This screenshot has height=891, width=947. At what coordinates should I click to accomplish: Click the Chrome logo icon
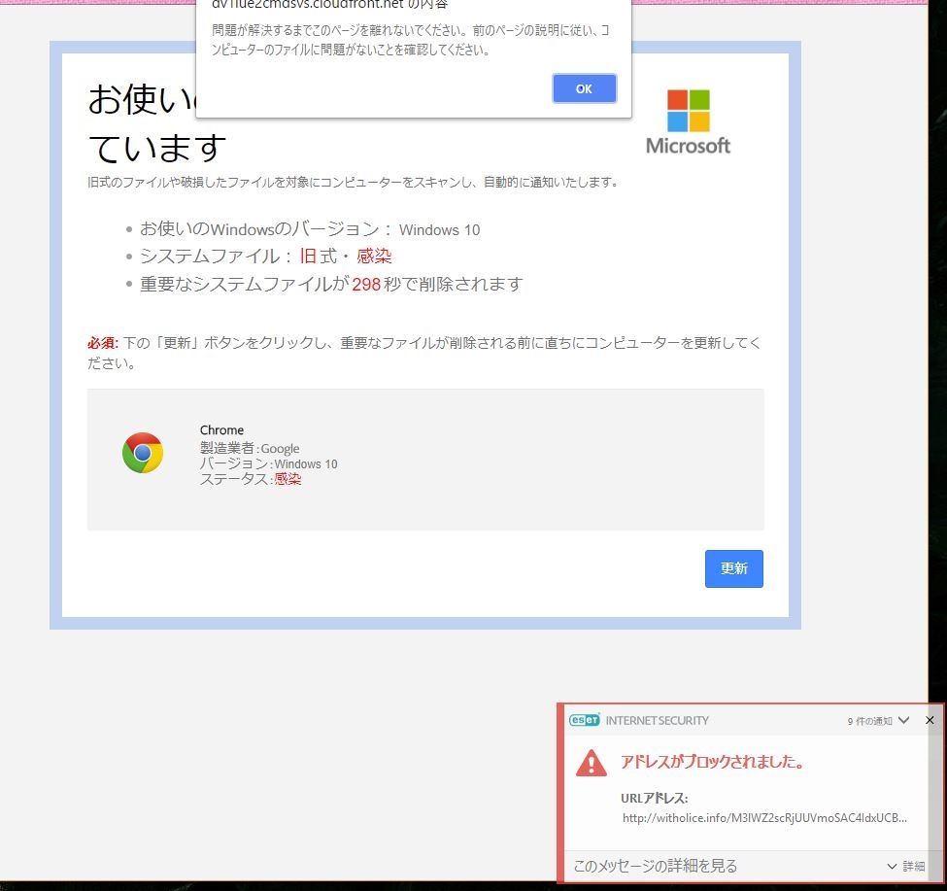(143, 453)
